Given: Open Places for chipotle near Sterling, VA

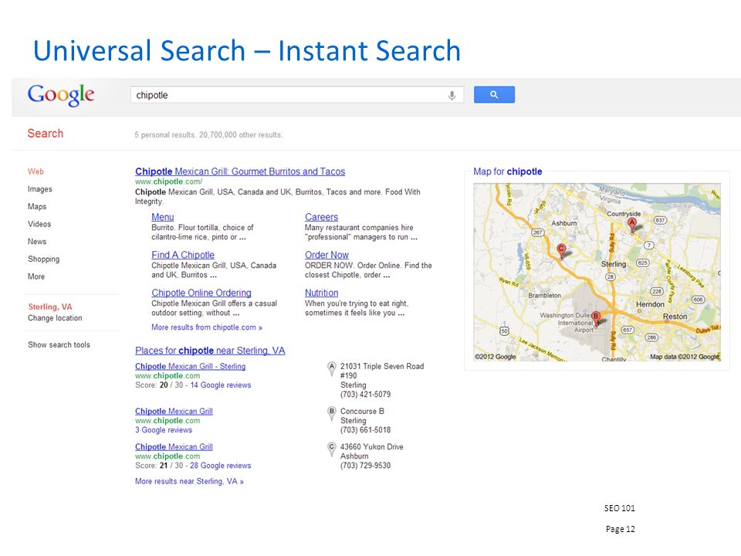Looking at the screenshot, I should pos(210,351).
